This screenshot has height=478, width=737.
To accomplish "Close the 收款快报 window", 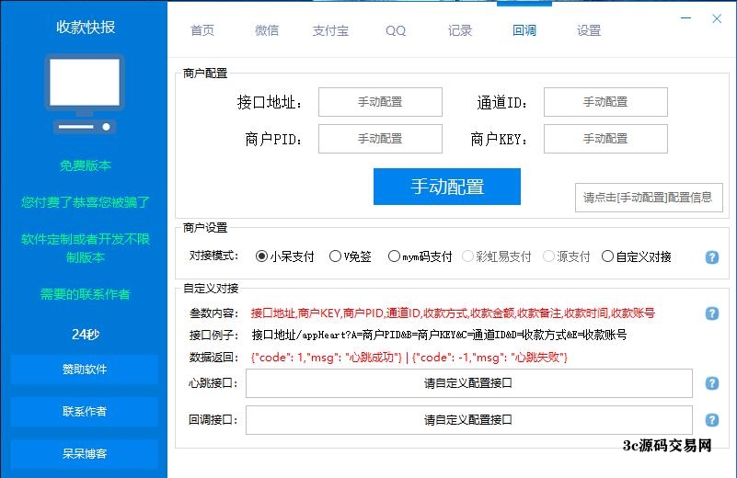I will click(717, 18).
